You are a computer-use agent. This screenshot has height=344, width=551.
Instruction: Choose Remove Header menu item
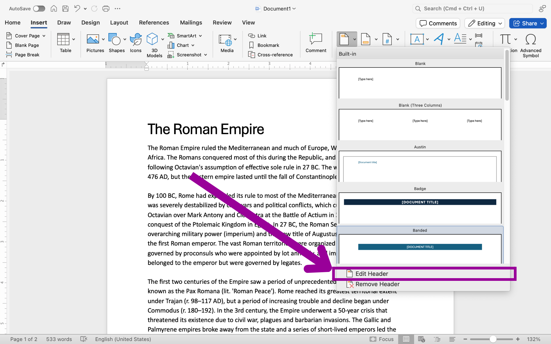[424, 284]
